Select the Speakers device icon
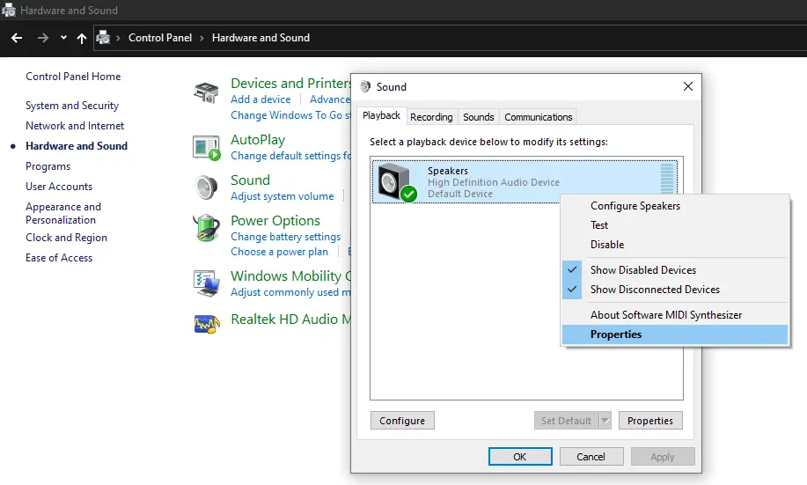Image resolution: width=807 pixels, height=485 pixels. pyautogui.click(x=397, y=182)
